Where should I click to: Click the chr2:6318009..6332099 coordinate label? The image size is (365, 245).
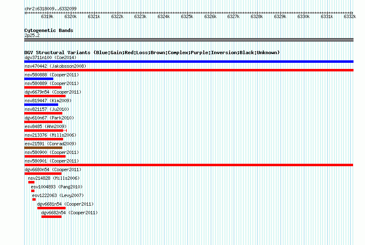(50, 9)
